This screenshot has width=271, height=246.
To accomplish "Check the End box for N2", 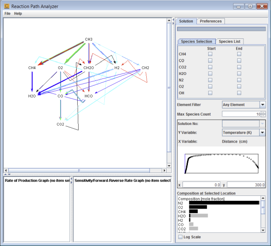I will (239, 80).
